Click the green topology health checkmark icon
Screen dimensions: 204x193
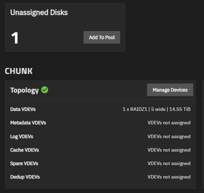click(45, 90)
